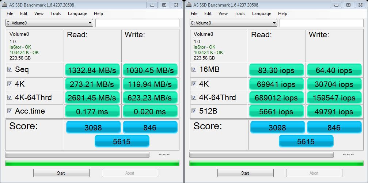The image size is (368, 183).
Task: Maximize the left AS SSD Benchmark window
Action: pos(164,5)
